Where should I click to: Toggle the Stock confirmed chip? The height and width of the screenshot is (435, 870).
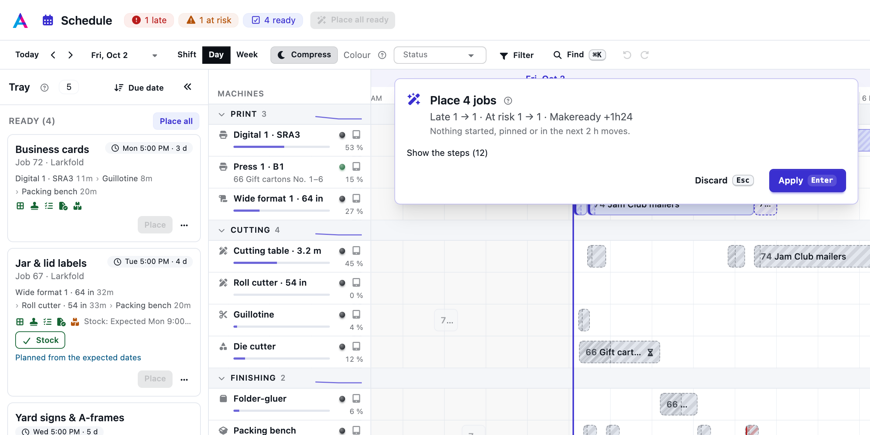coord(40,340)
